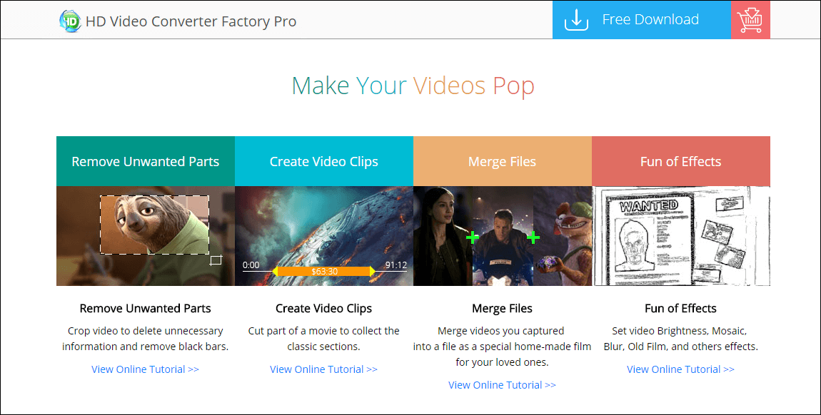
Task: Click the woman portrait in the merge image
Action: [443, 236]
